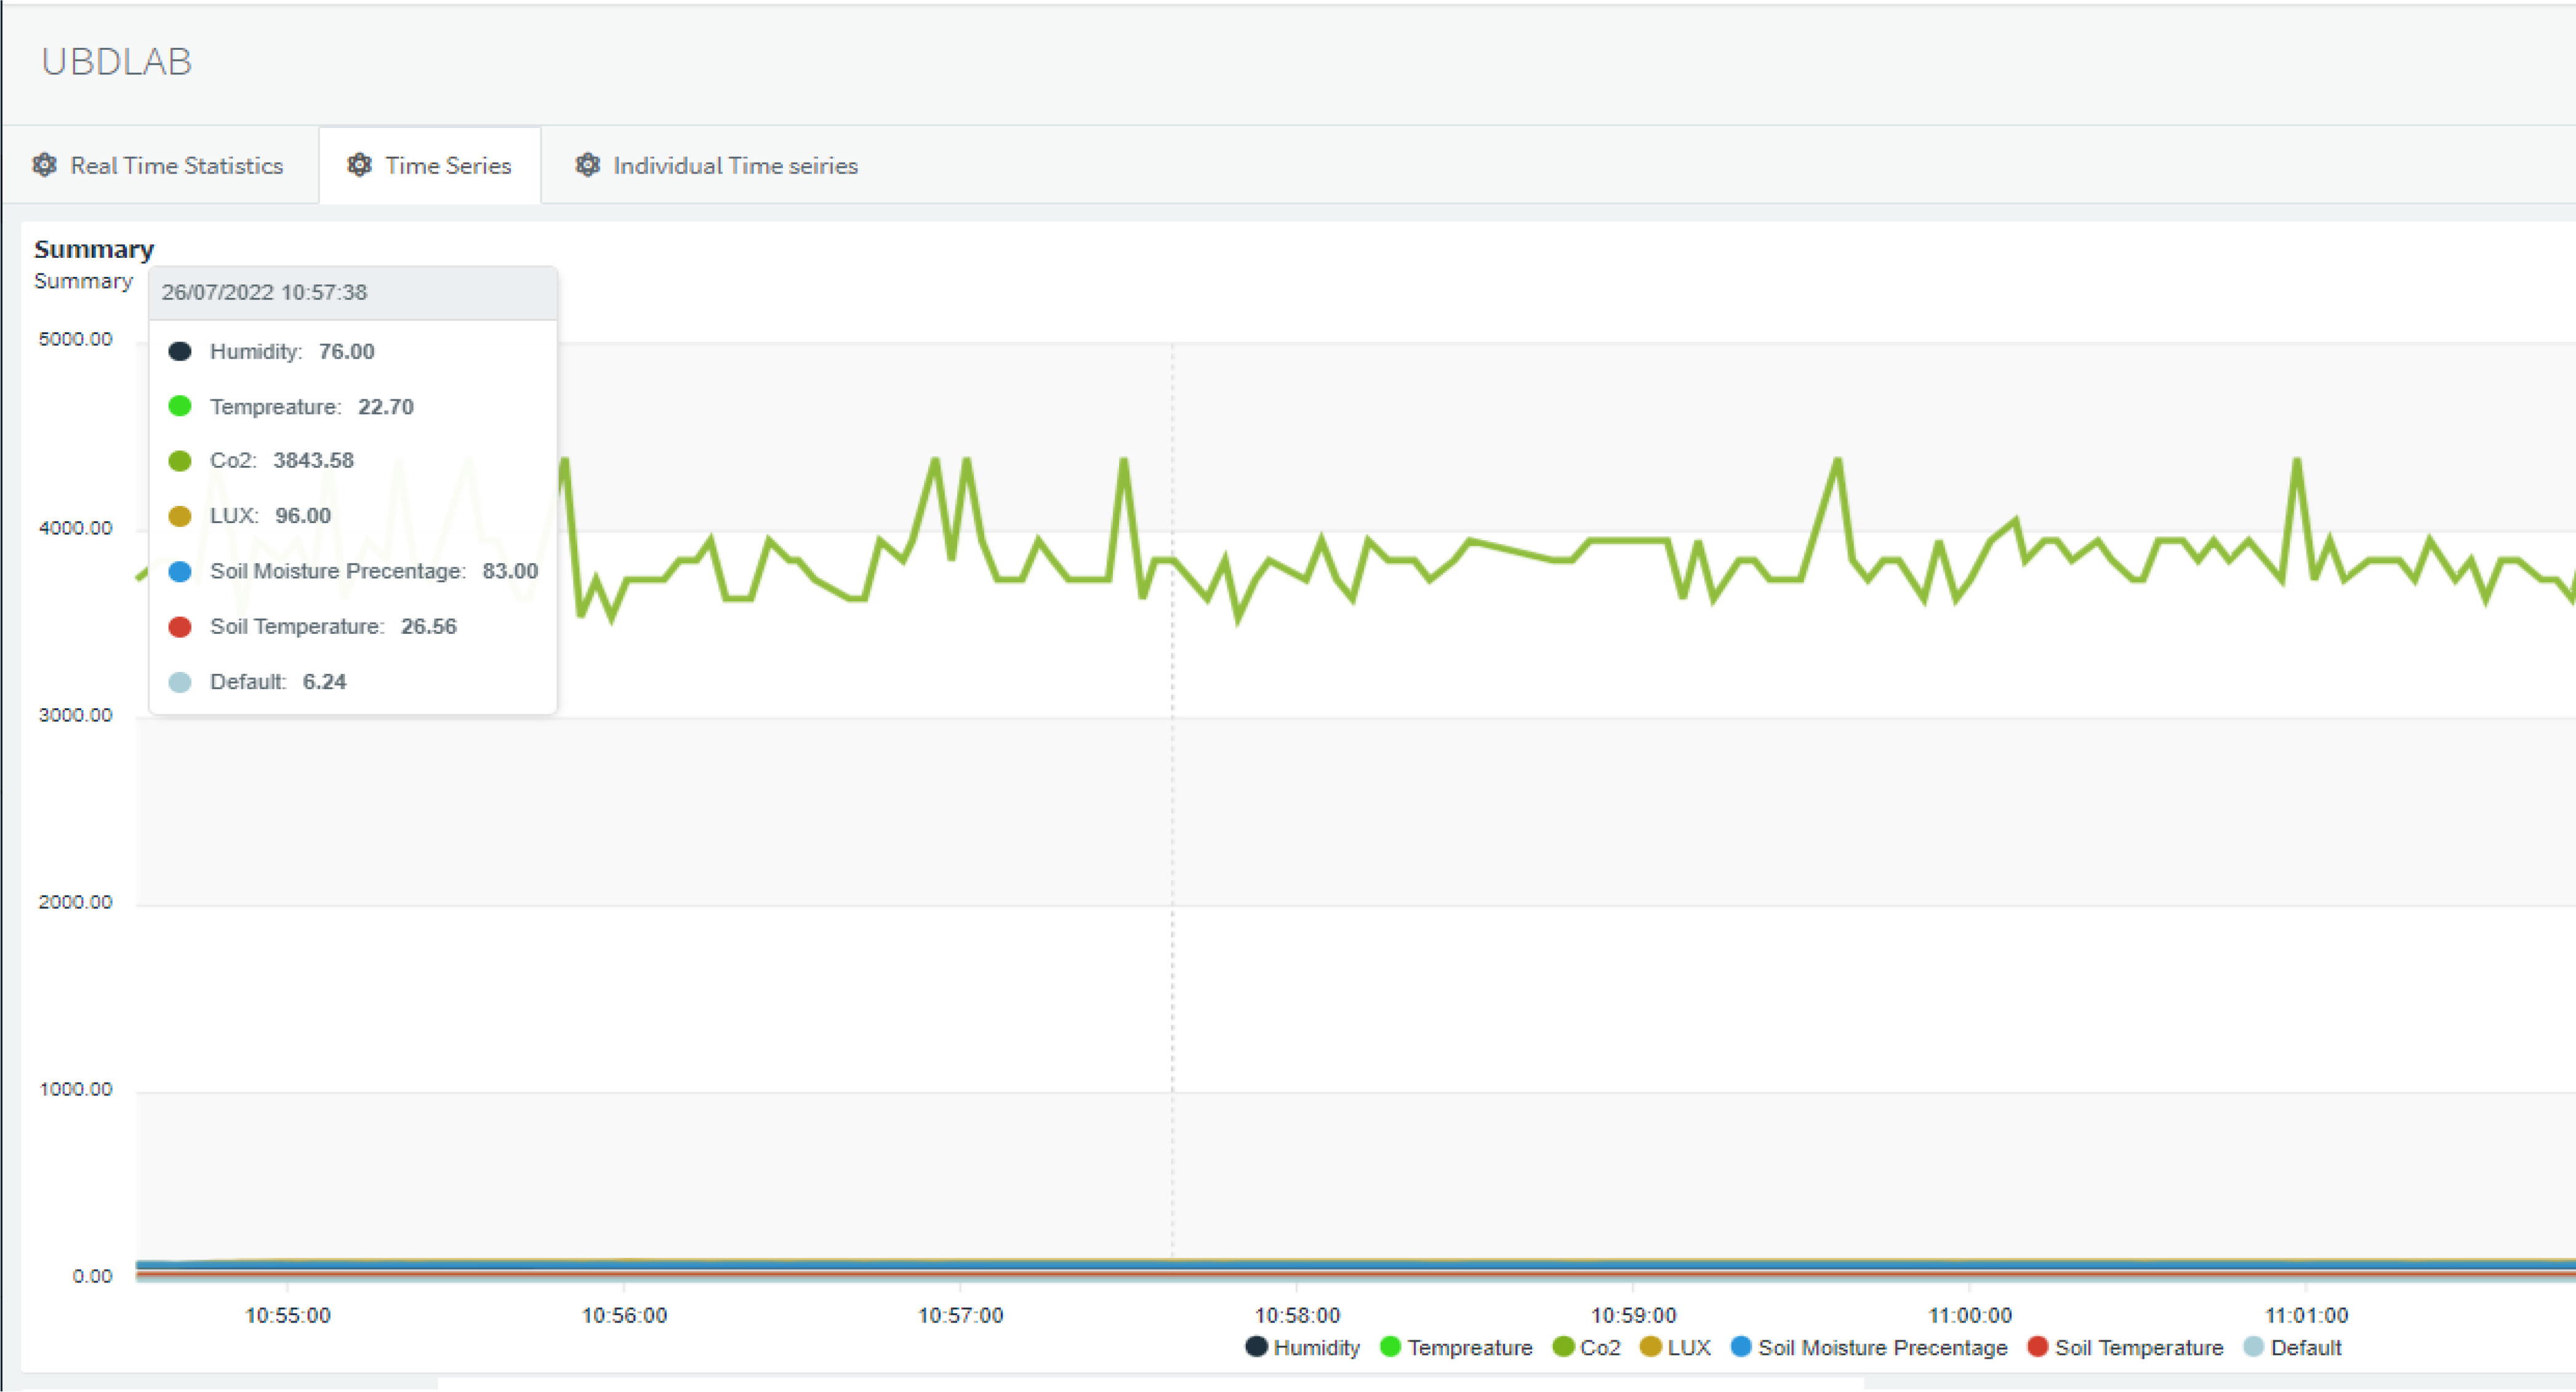Click the Co2 value 3843.58 in tooltip
Image resolution: width=2576 pixels, height=1392 pixels.
pos(313,460)
